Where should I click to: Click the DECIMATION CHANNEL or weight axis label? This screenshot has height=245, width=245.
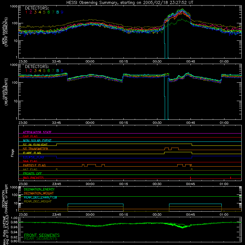(x=5, y=199)
